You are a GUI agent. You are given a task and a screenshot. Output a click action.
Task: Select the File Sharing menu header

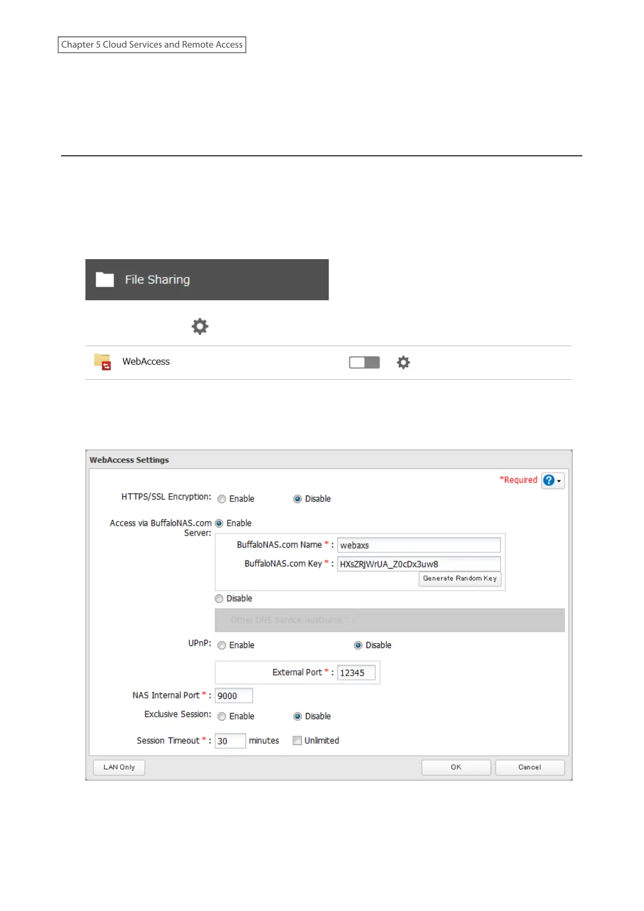click(207, 280)
